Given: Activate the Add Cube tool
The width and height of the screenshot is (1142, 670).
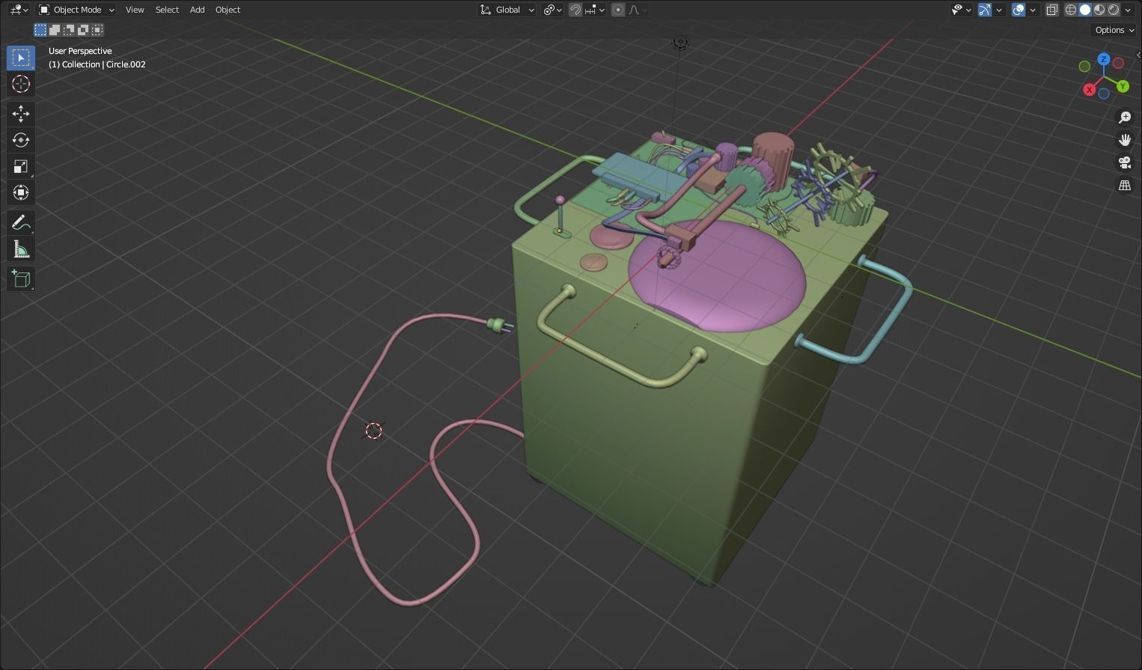Looking at the screenshot, I should coord(20,278).
